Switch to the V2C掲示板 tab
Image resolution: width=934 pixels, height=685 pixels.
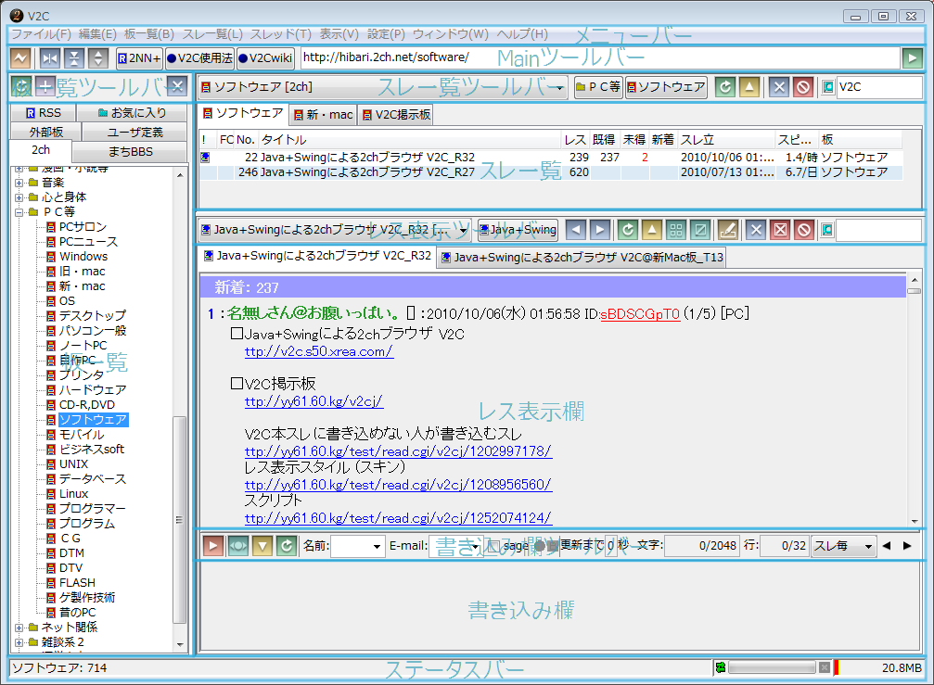click(x=396, y=115)
